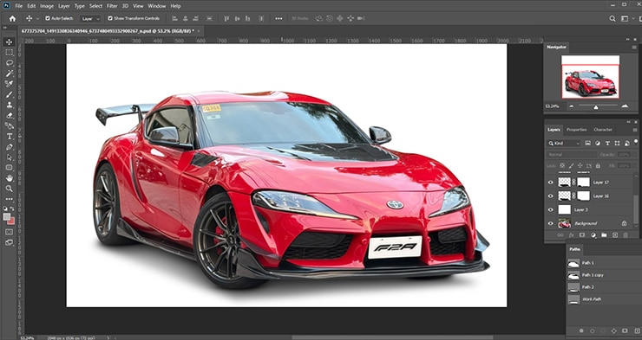Add a layer style (fx)
The width and height of the screenshot is (642, 340).
(572, 235)
